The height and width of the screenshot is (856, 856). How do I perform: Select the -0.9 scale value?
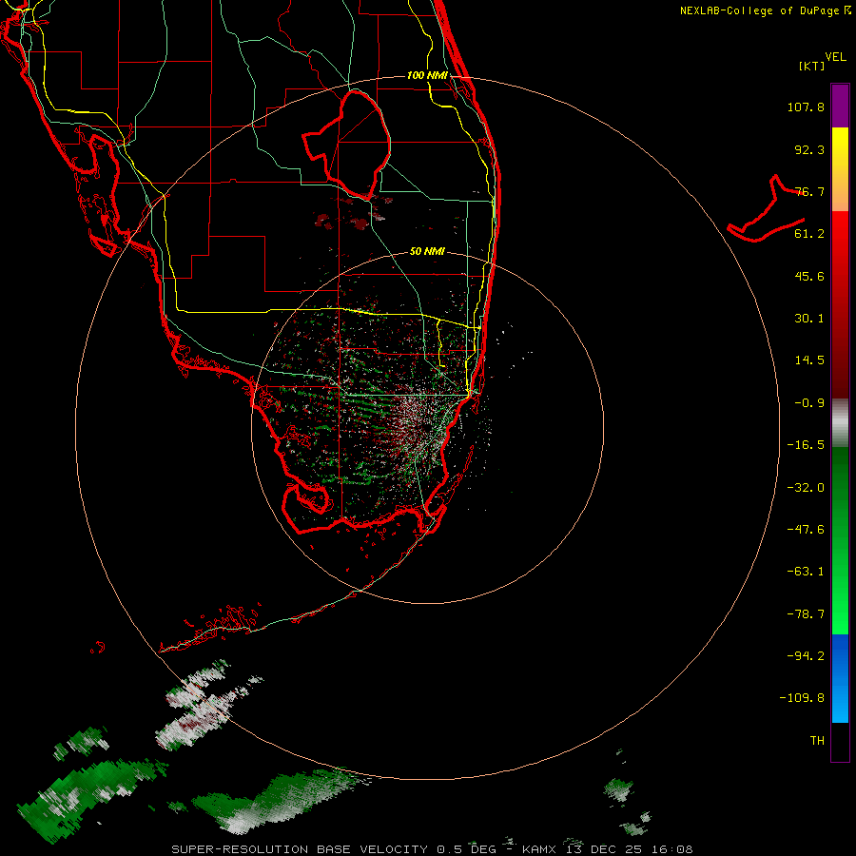[x=809, y=403]
